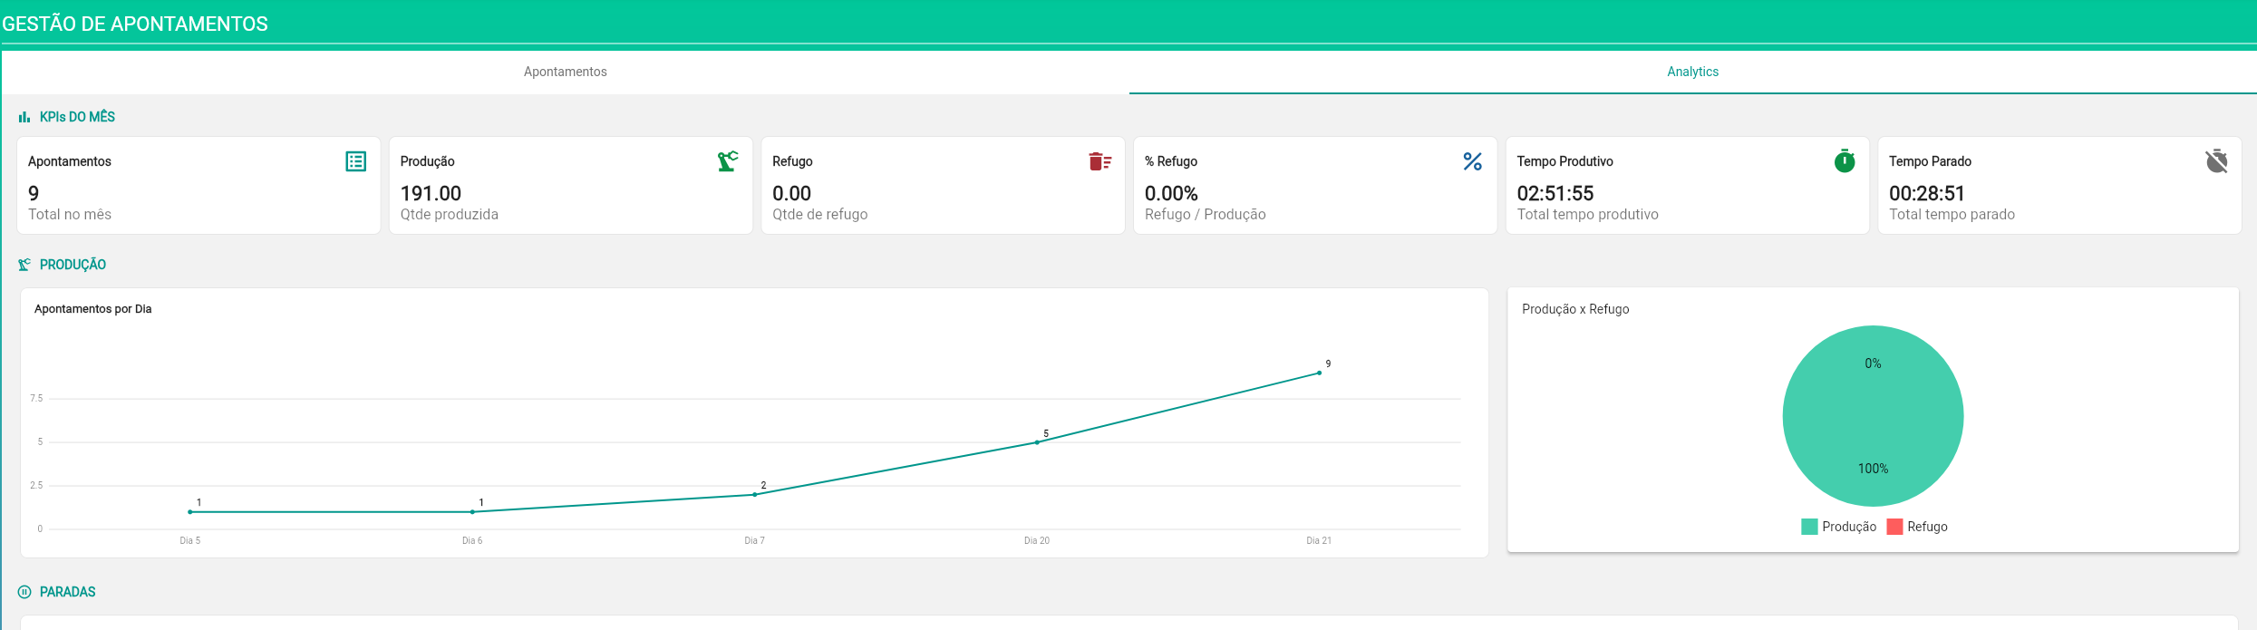Click the Dia 21 data point on line chart
2257x630 pixels.
point(1319,373)
